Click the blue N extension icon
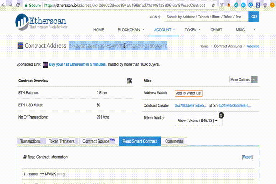The width and height of the screenshot is (276, 184). click(x=243, y=5)
